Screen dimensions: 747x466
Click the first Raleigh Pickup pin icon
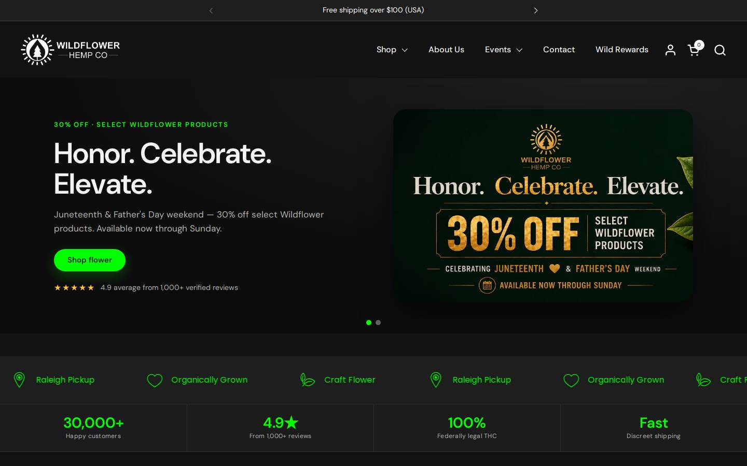pos(19,380)
